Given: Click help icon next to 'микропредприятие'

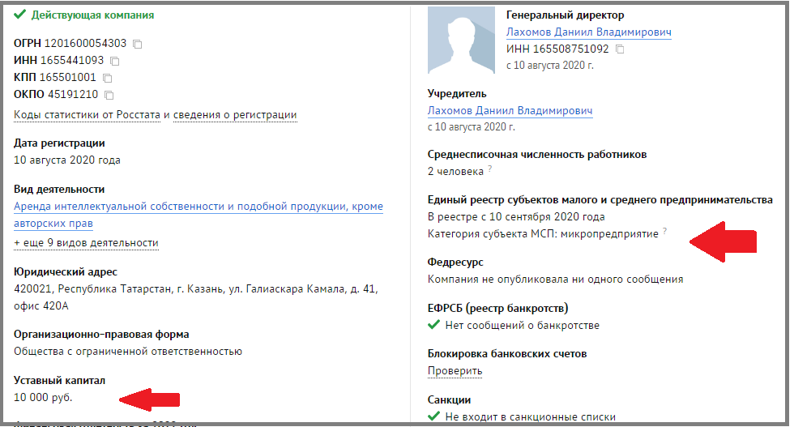Looking at the screenshot, I should point(665,232).
